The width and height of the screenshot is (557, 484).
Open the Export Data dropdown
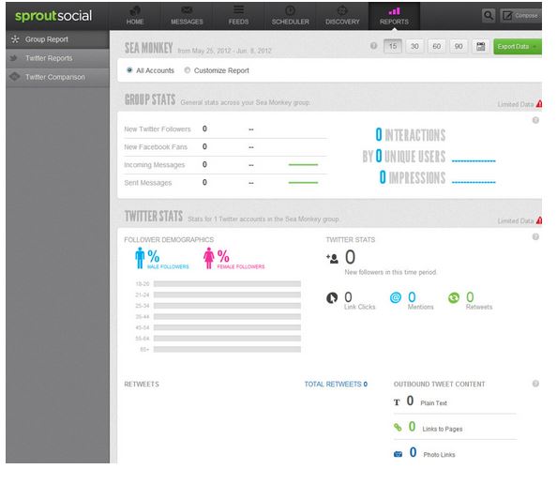(x=518, y=47)
